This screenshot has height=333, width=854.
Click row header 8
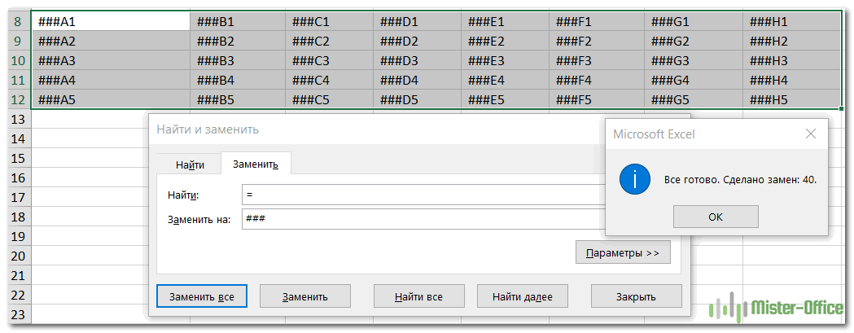point(18,22)
